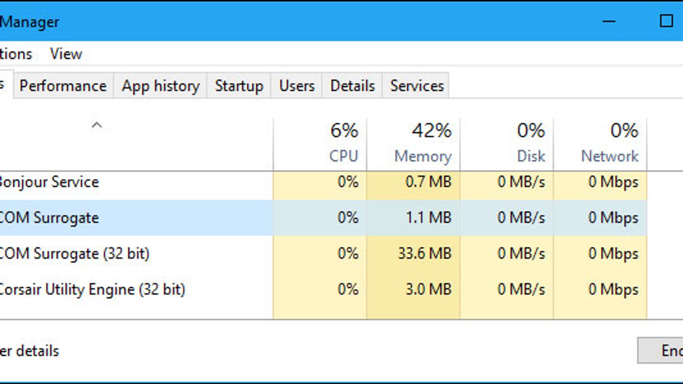Select the Bonjour Service process row
Viewport: 683px width, 384px height.
tap(323, 182)
